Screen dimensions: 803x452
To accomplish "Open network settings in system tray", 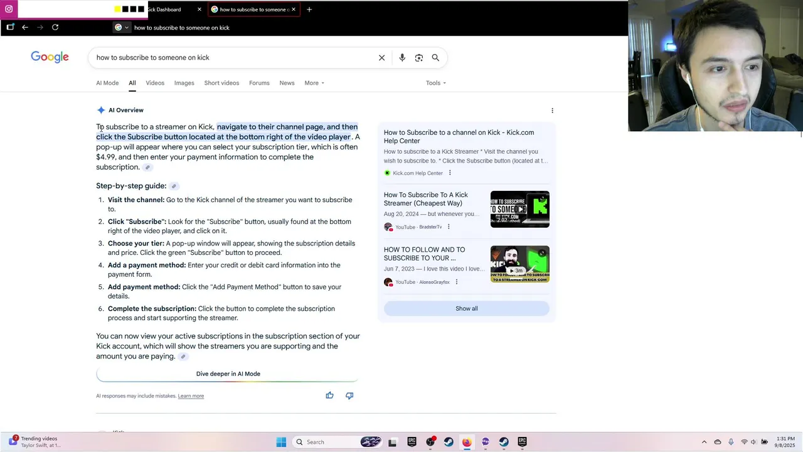I will 744,442.
